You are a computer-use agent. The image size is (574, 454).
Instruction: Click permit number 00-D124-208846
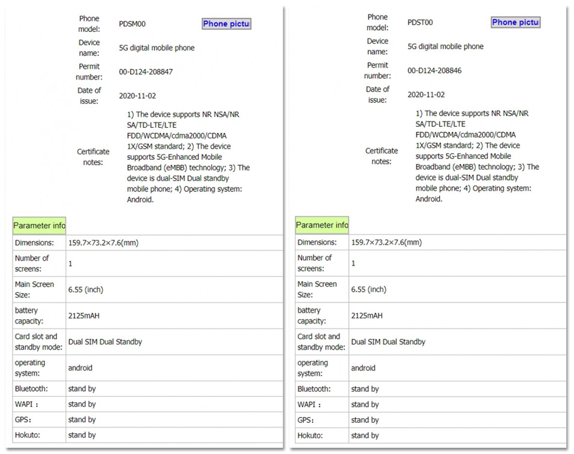[434, 70]
